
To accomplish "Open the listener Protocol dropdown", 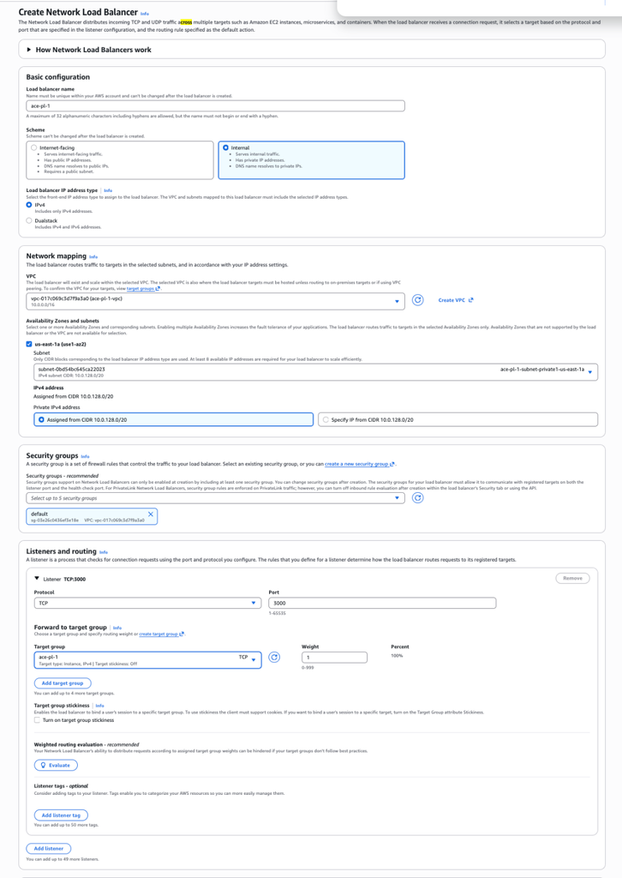I will click(x=147, y=603).
